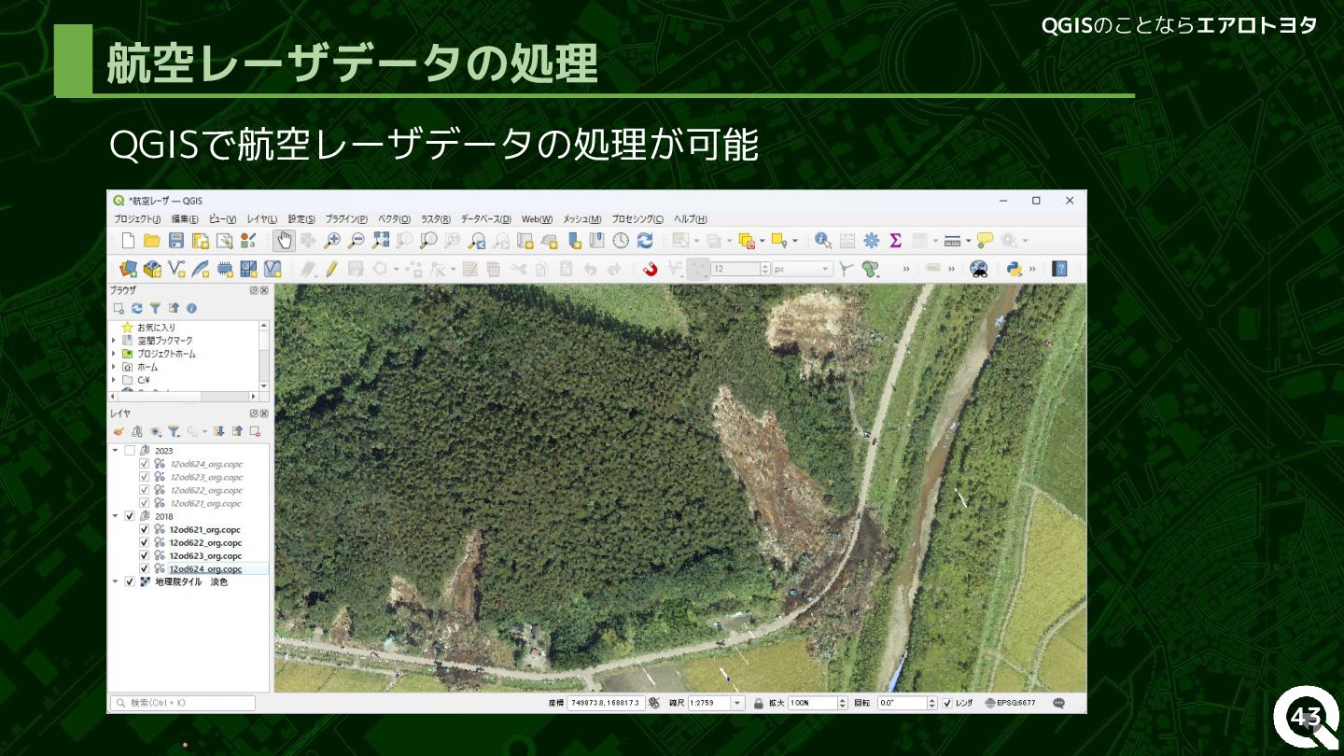Open the レイヤ(L) menu
The height and width of the screenshot is (756, 1344).
coord(261,219)
